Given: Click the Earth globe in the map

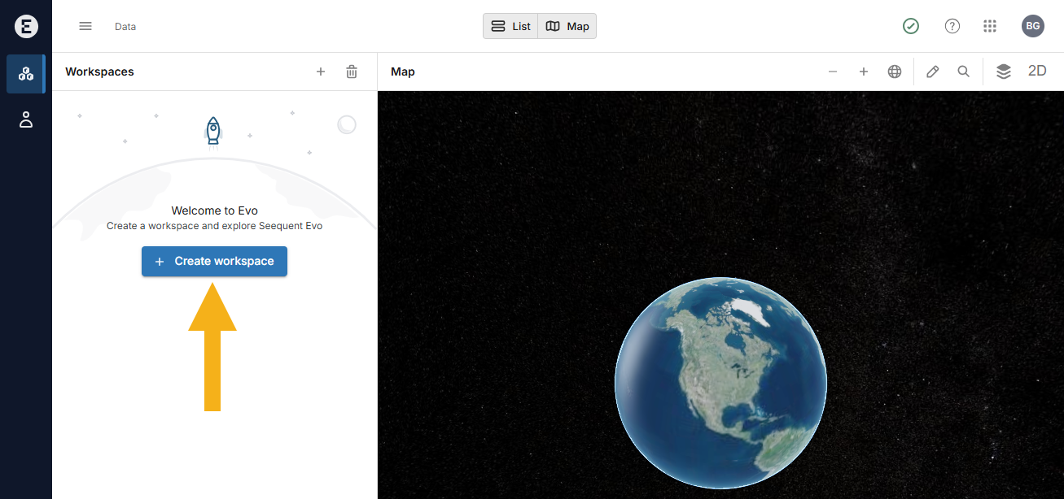Looking at the screenshot, I should [720, 383].
